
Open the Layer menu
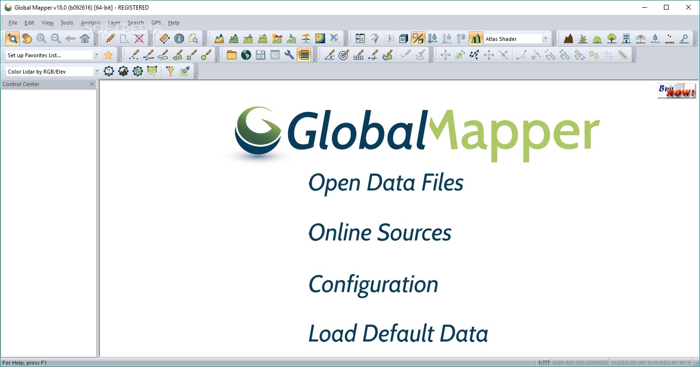tap(114, 23)
